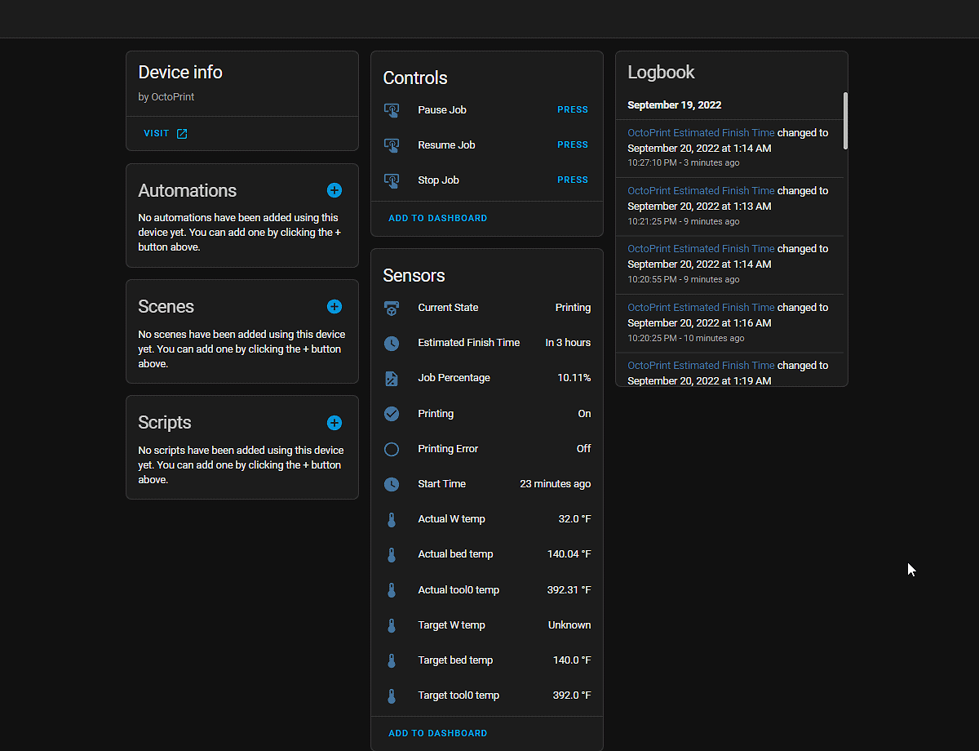
Task: Click the Stop Job label
Action: 438,180
